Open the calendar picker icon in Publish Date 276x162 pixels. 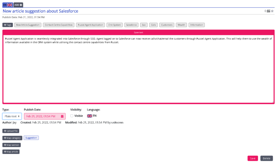click(x=62, y=116)
